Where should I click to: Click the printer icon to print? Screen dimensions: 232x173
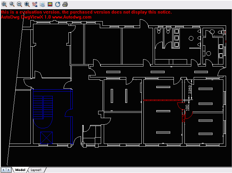(65, 4)
